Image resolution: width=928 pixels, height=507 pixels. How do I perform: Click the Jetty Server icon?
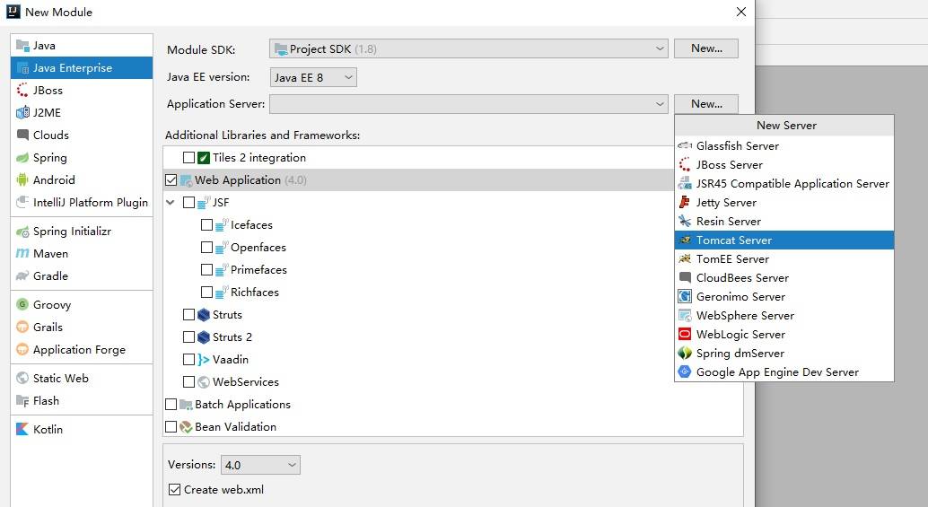pyautogui.click(x=686, y=203)
